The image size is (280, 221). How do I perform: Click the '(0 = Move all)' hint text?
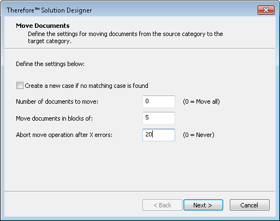point(201,101)
